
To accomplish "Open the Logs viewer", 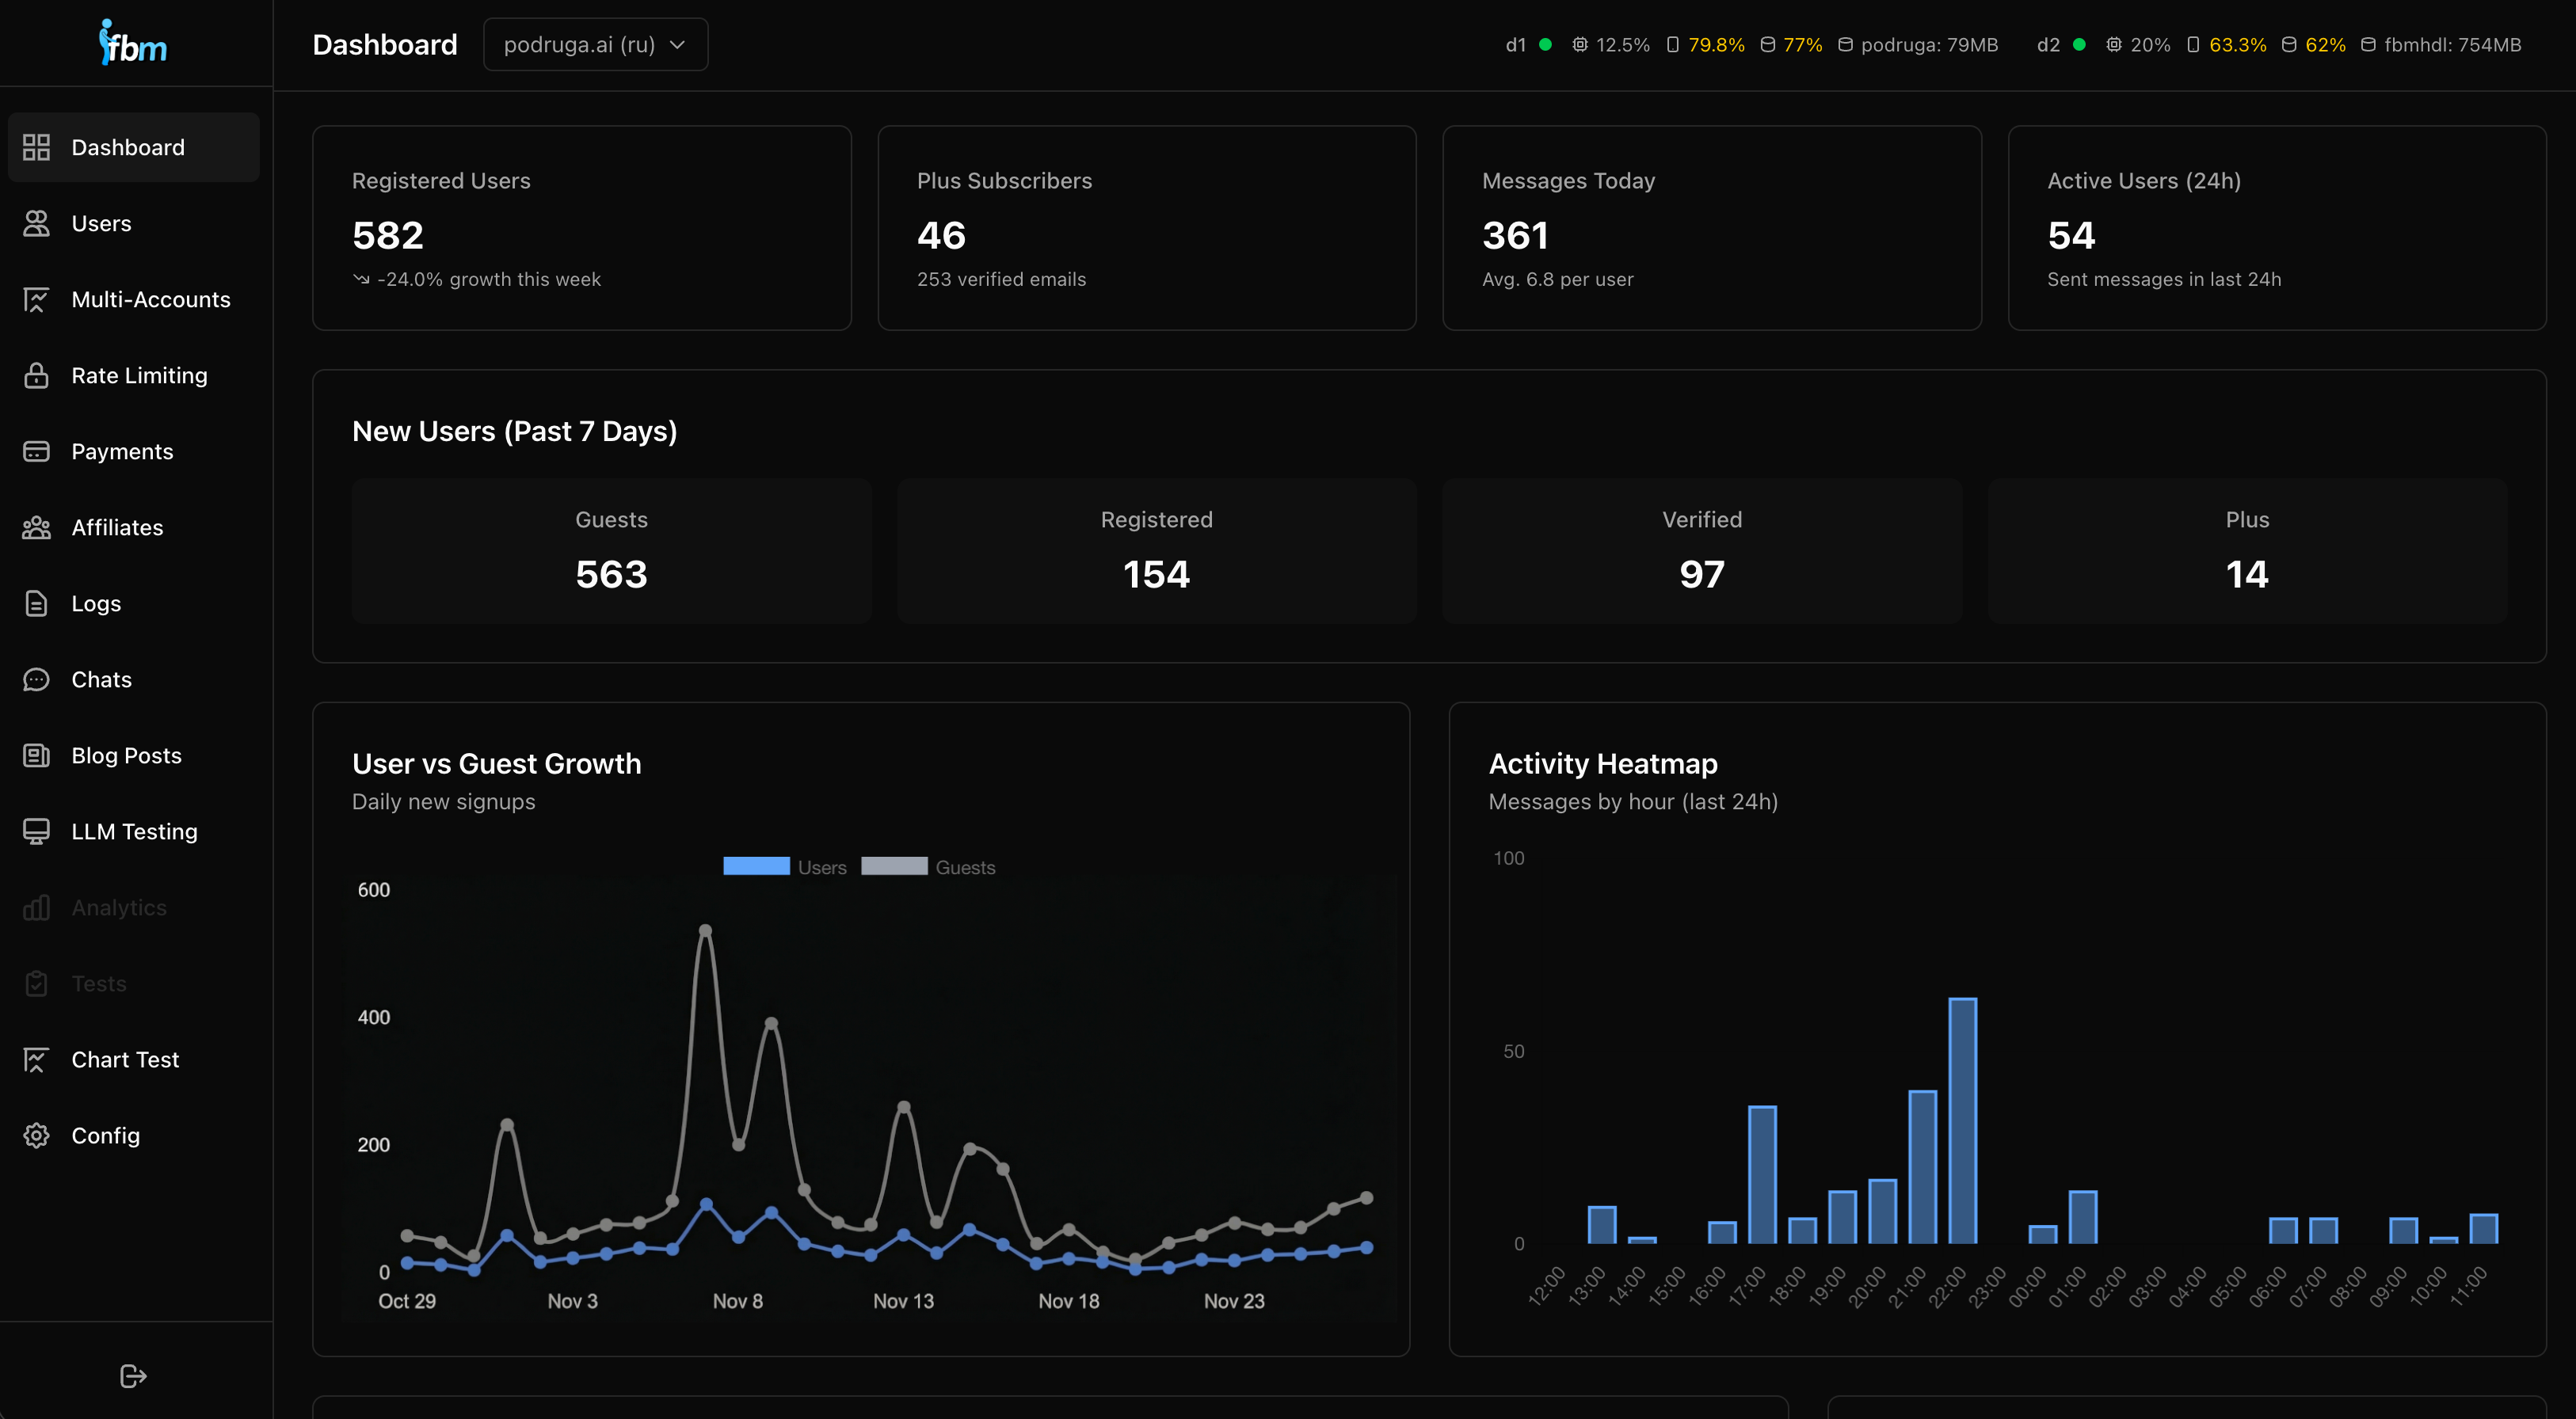I will click(94, 603).
